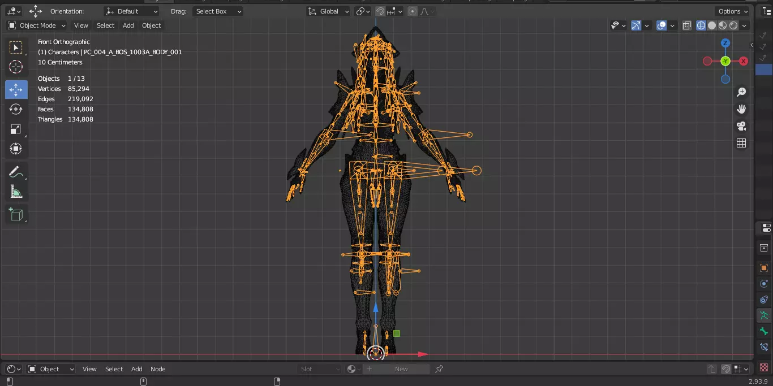Viewport: 773px width, 386px height.
Task: Open the Bone properties tab
Action: pyautogui.click(x=764, y=331)
